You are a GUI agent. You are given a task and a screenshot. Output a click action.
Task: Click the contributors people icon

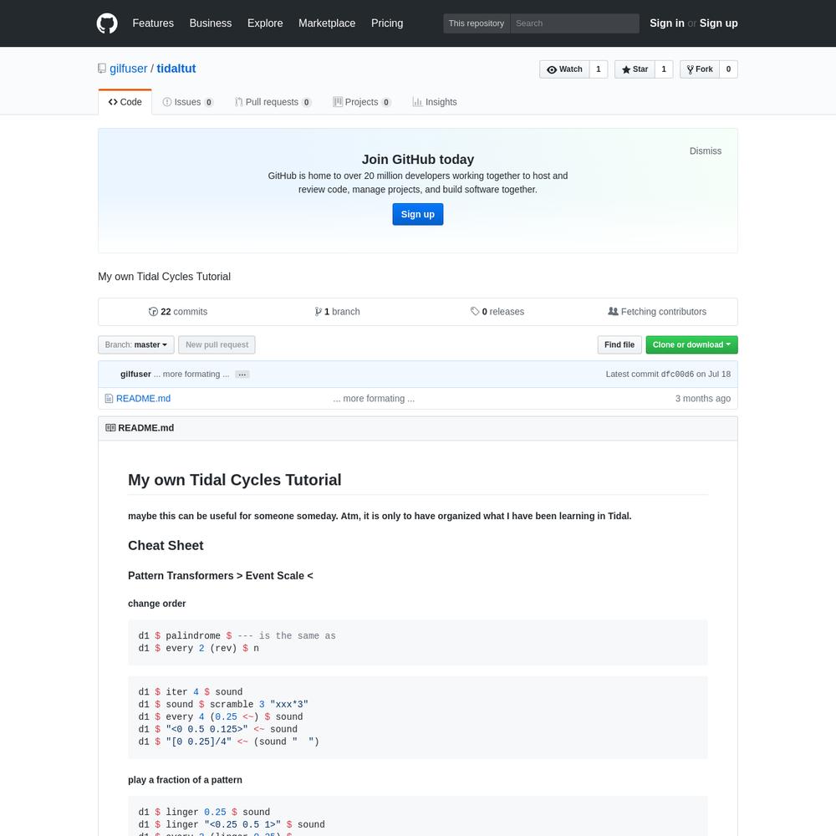(x=613, y=311)
